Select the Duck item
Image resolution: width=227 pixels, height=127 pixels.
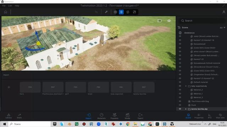click(194, 105)
